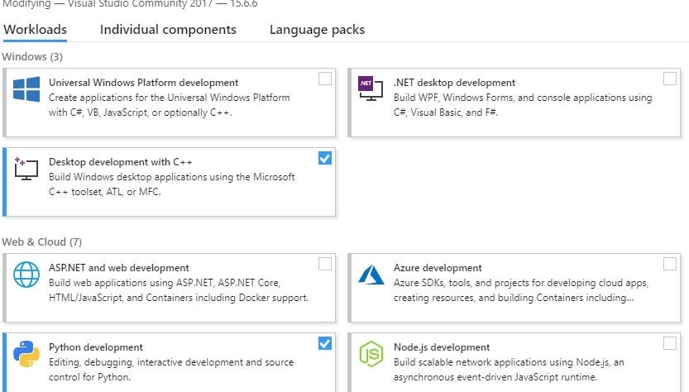Click the Universal Windows Platform Windows logo icon

pyautogui.click(x=26, y=89)
